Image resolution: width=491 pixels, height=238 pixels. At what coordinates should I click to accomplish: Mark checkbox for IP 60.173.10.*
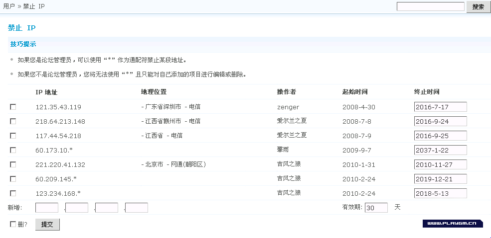[13, 150]
